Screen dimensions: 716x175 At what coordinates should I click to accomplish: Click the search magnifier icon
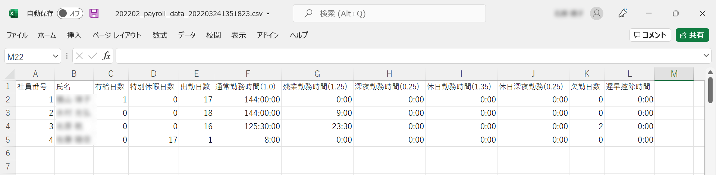pos(308,14)
